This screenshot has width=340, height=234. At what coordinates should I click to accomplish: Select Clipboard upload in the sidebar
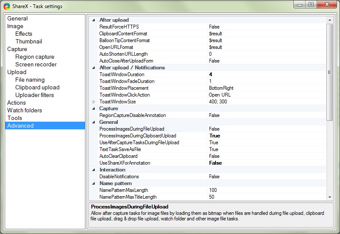[x=37, y=88]
